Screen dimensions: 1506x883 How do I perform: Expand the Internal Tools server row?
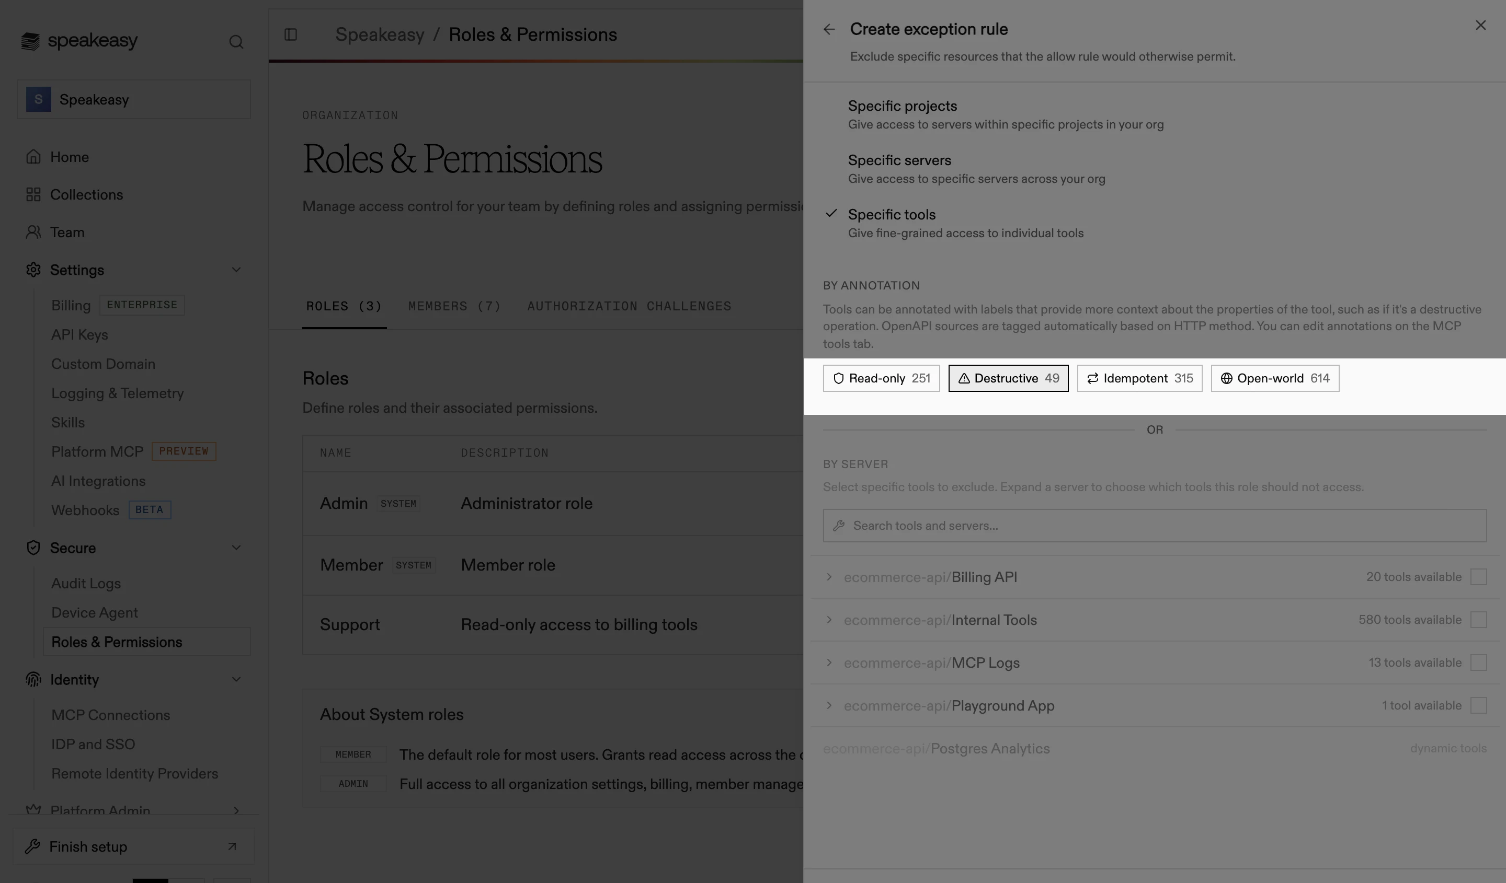(829, 620)
